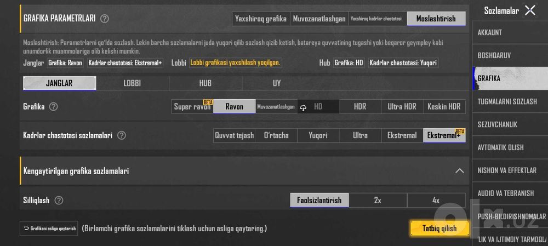
Task: Open GRAFIKA settings category
Action: point(510,79)
